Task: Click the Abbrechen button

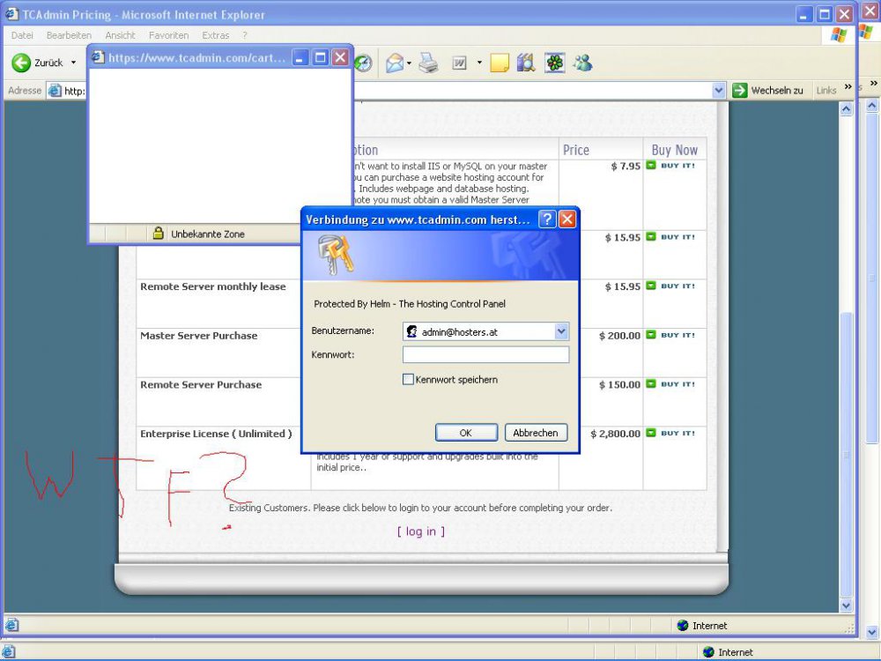Action: 536,433
